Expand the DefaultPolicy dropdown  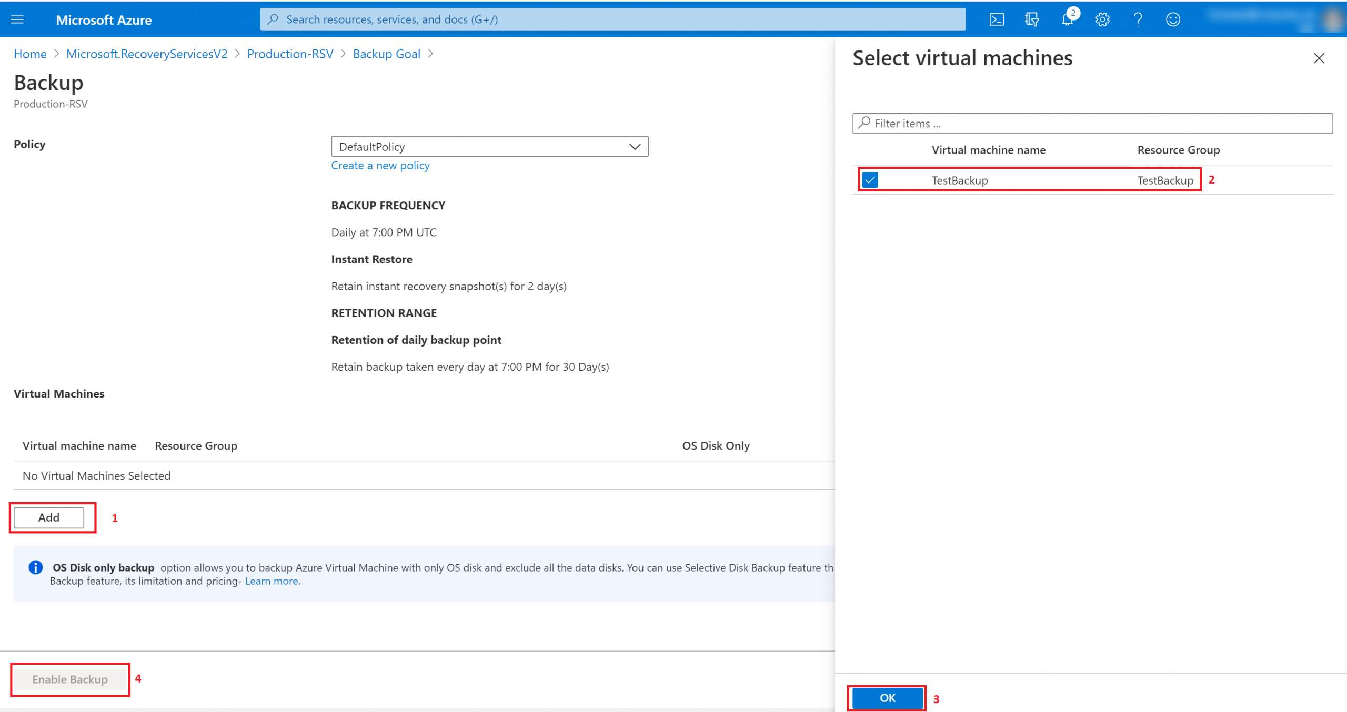click(x=489, y=147)
